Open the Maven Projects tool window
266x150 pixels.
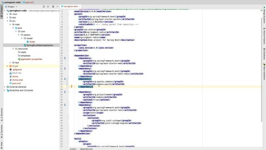tap(264, 36)
